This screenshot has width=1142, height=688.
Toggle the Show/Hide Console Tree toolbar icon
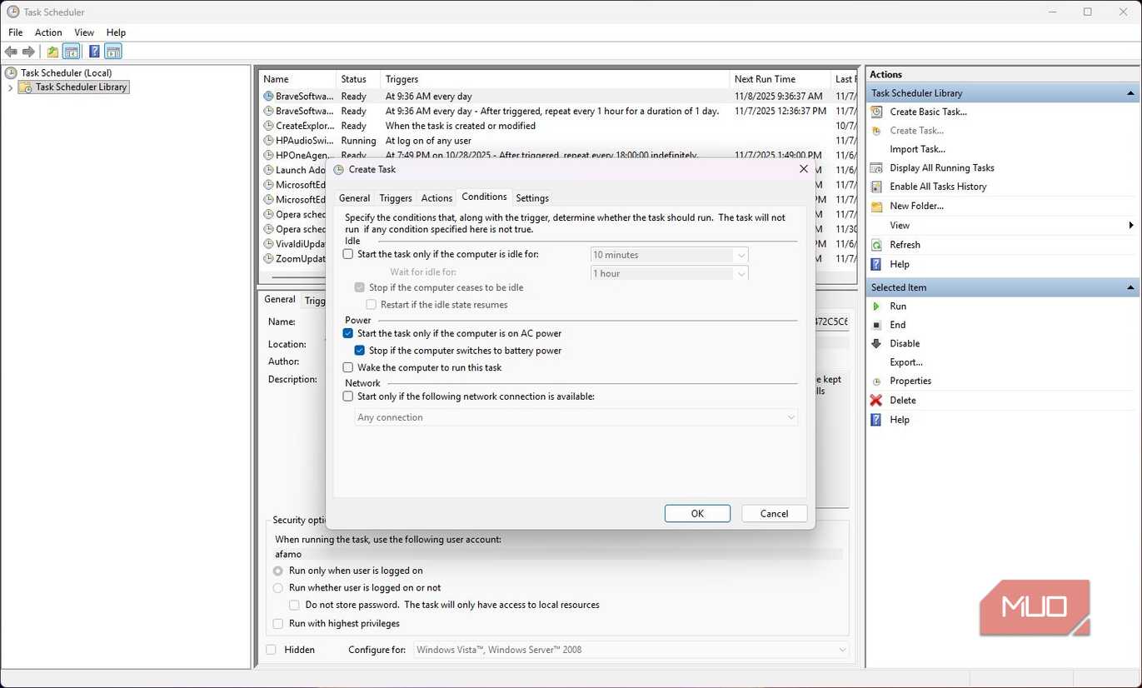tap(72, 52)
